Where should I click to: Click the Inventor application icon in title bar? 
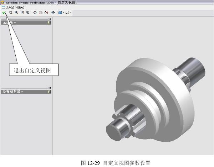[2, 2]
